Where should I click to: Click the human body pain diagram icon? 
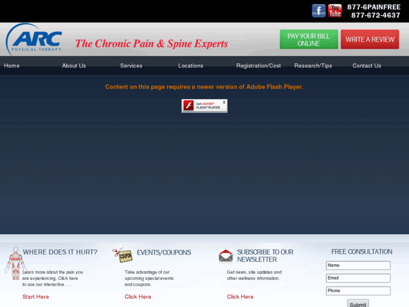pos(15,264)
